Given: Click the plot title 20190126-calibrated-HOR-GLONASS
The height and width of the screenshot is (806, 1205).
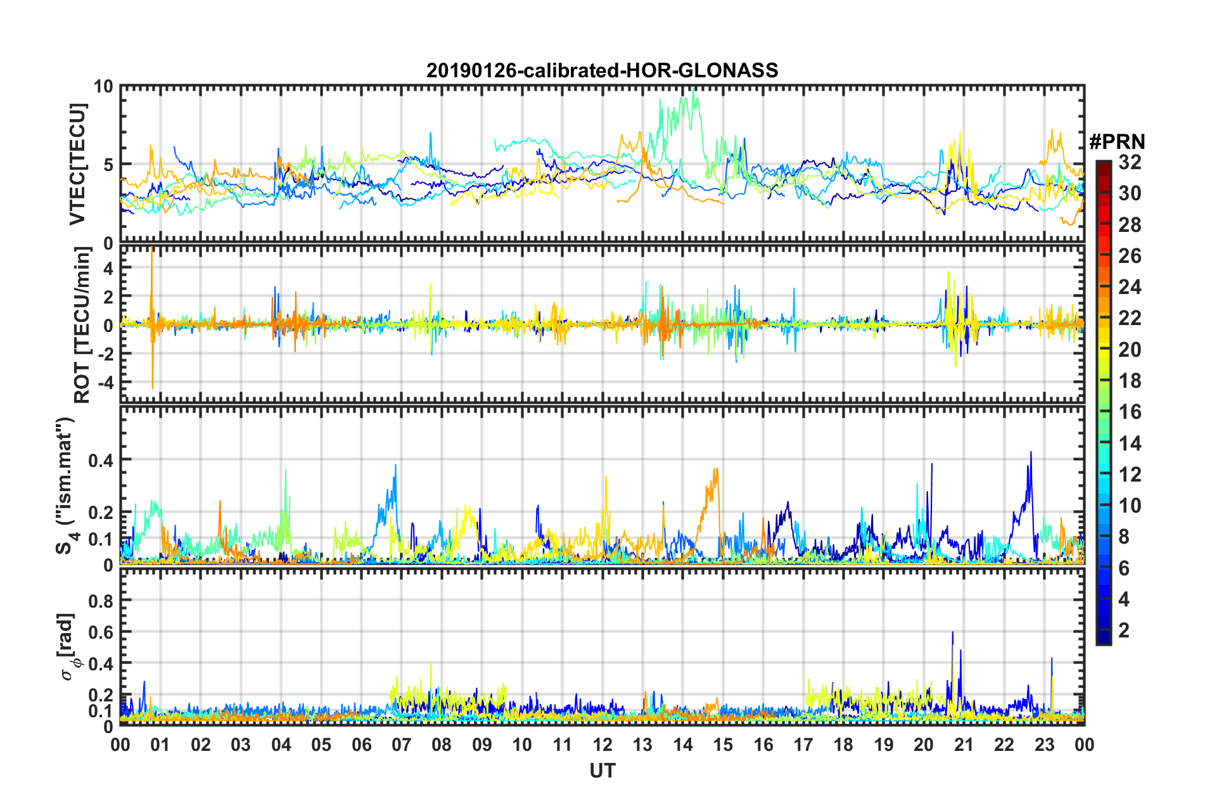Looking at the screenshot, I should coord(602,70).
